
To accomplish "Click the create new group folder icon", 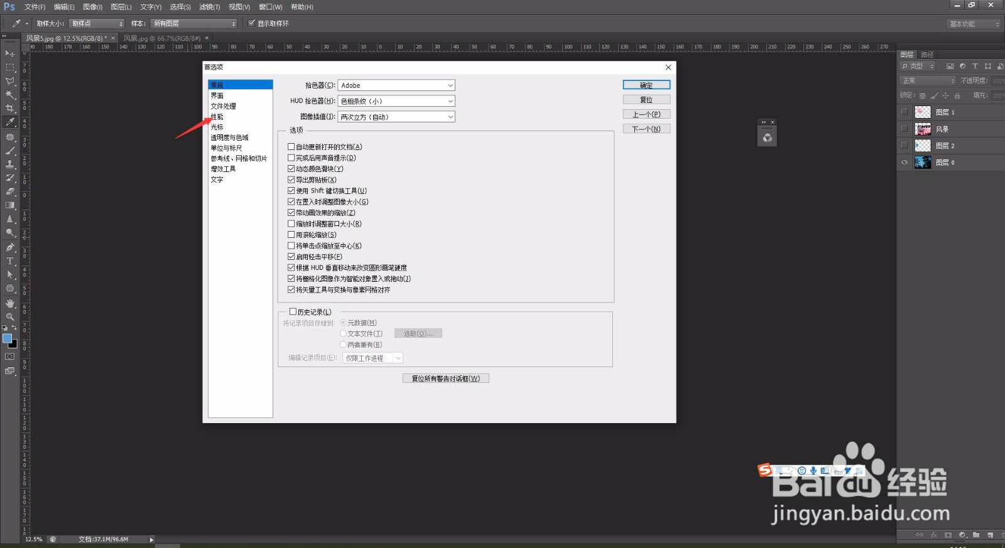I will tap(976, 535).
